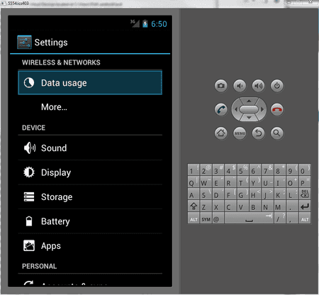Open Data usage settings

[x=90, y=83]
